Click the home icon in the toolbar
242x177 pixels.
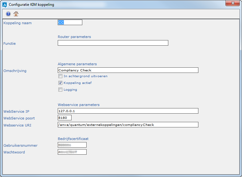click(x=16, y=14)
